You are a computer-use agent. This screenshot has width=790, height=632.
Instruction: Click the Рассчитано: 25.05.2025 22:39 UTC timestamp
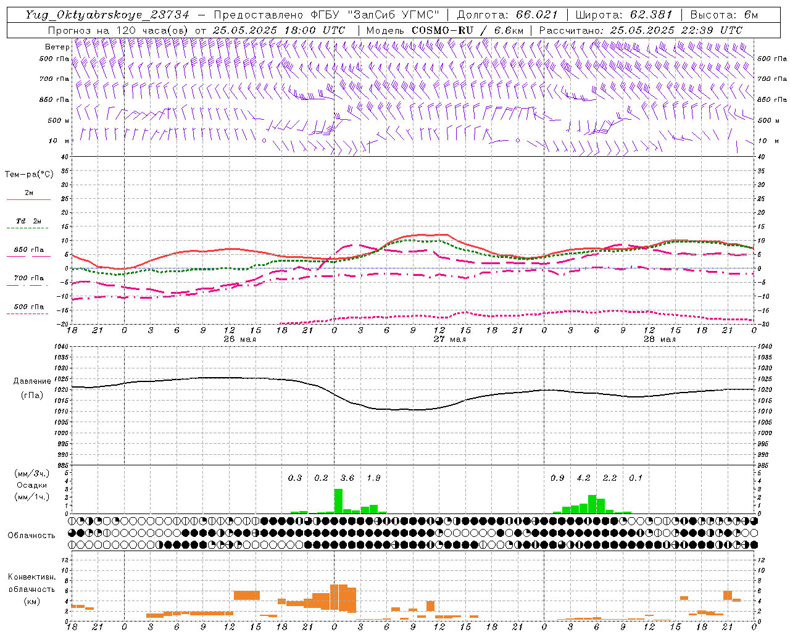point(640,30)
